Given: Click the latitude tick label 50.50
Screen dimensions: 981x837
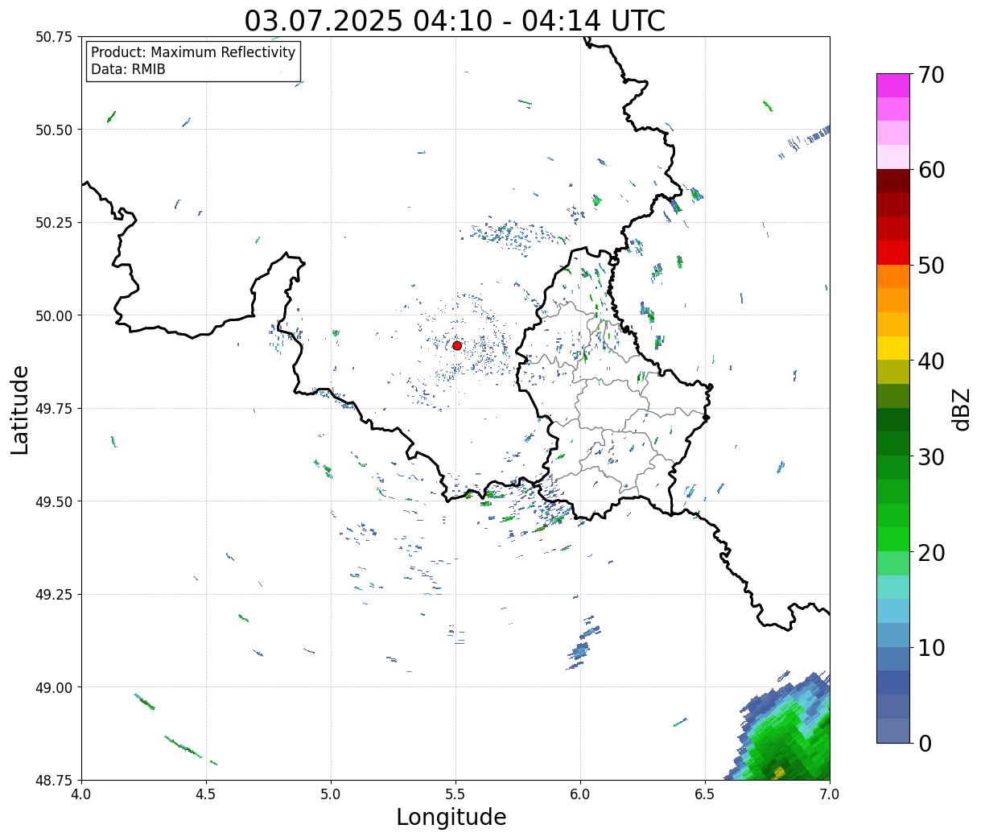Looking at the screenshot, I should tap(54, 130).
